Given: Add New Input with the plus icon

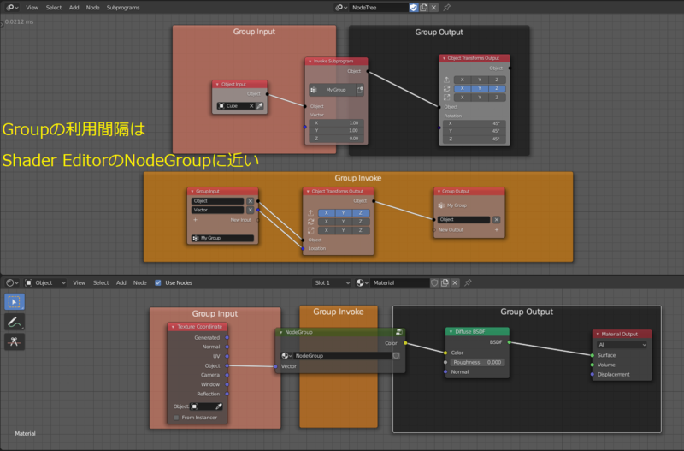Looking at the screenshot, I should coord(195,220).
